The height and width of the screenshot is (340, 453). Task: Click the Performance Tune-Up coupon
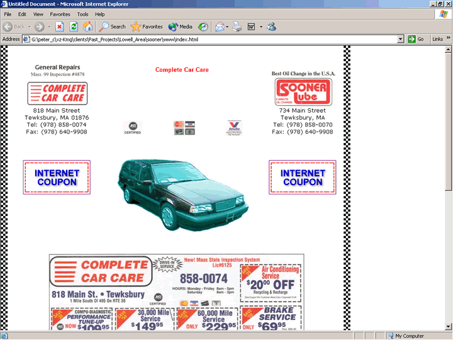tap(82, 319)
